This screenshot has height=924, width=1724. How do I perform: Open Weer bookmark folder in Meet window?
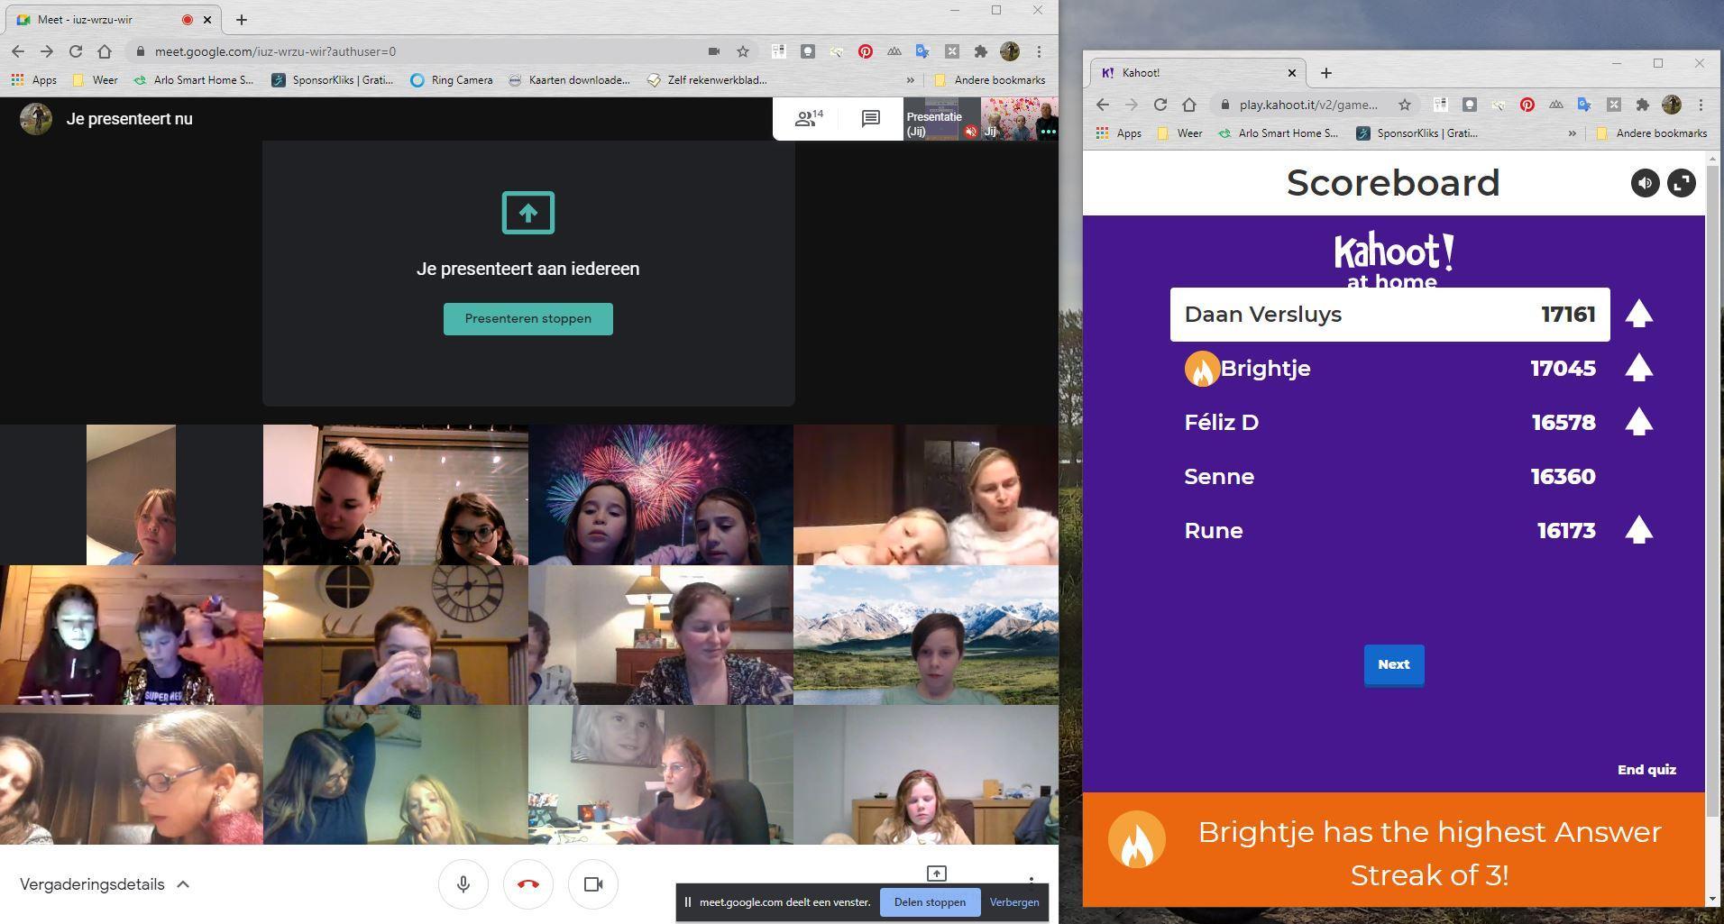(x=95, y=79)
